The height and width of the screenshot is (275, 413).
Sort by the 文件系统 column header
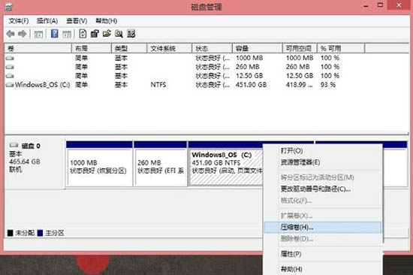[x=170, y=49]
